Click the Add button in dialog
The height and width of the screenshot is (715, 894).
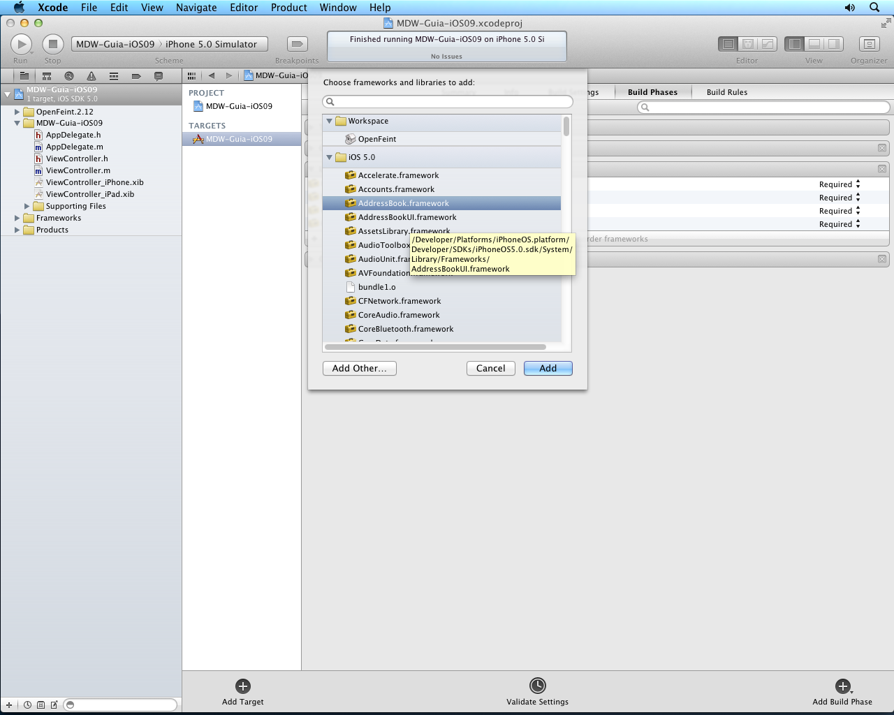(548, 368)
